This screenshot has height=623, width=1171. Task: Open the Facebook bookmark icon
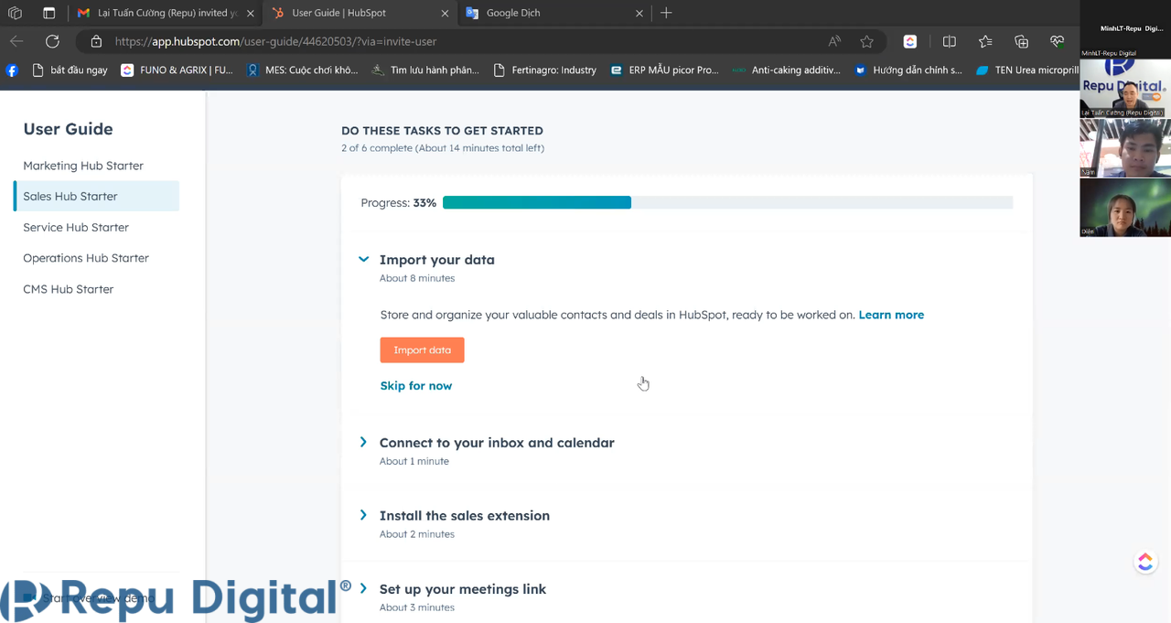click(x=12, y=70)
